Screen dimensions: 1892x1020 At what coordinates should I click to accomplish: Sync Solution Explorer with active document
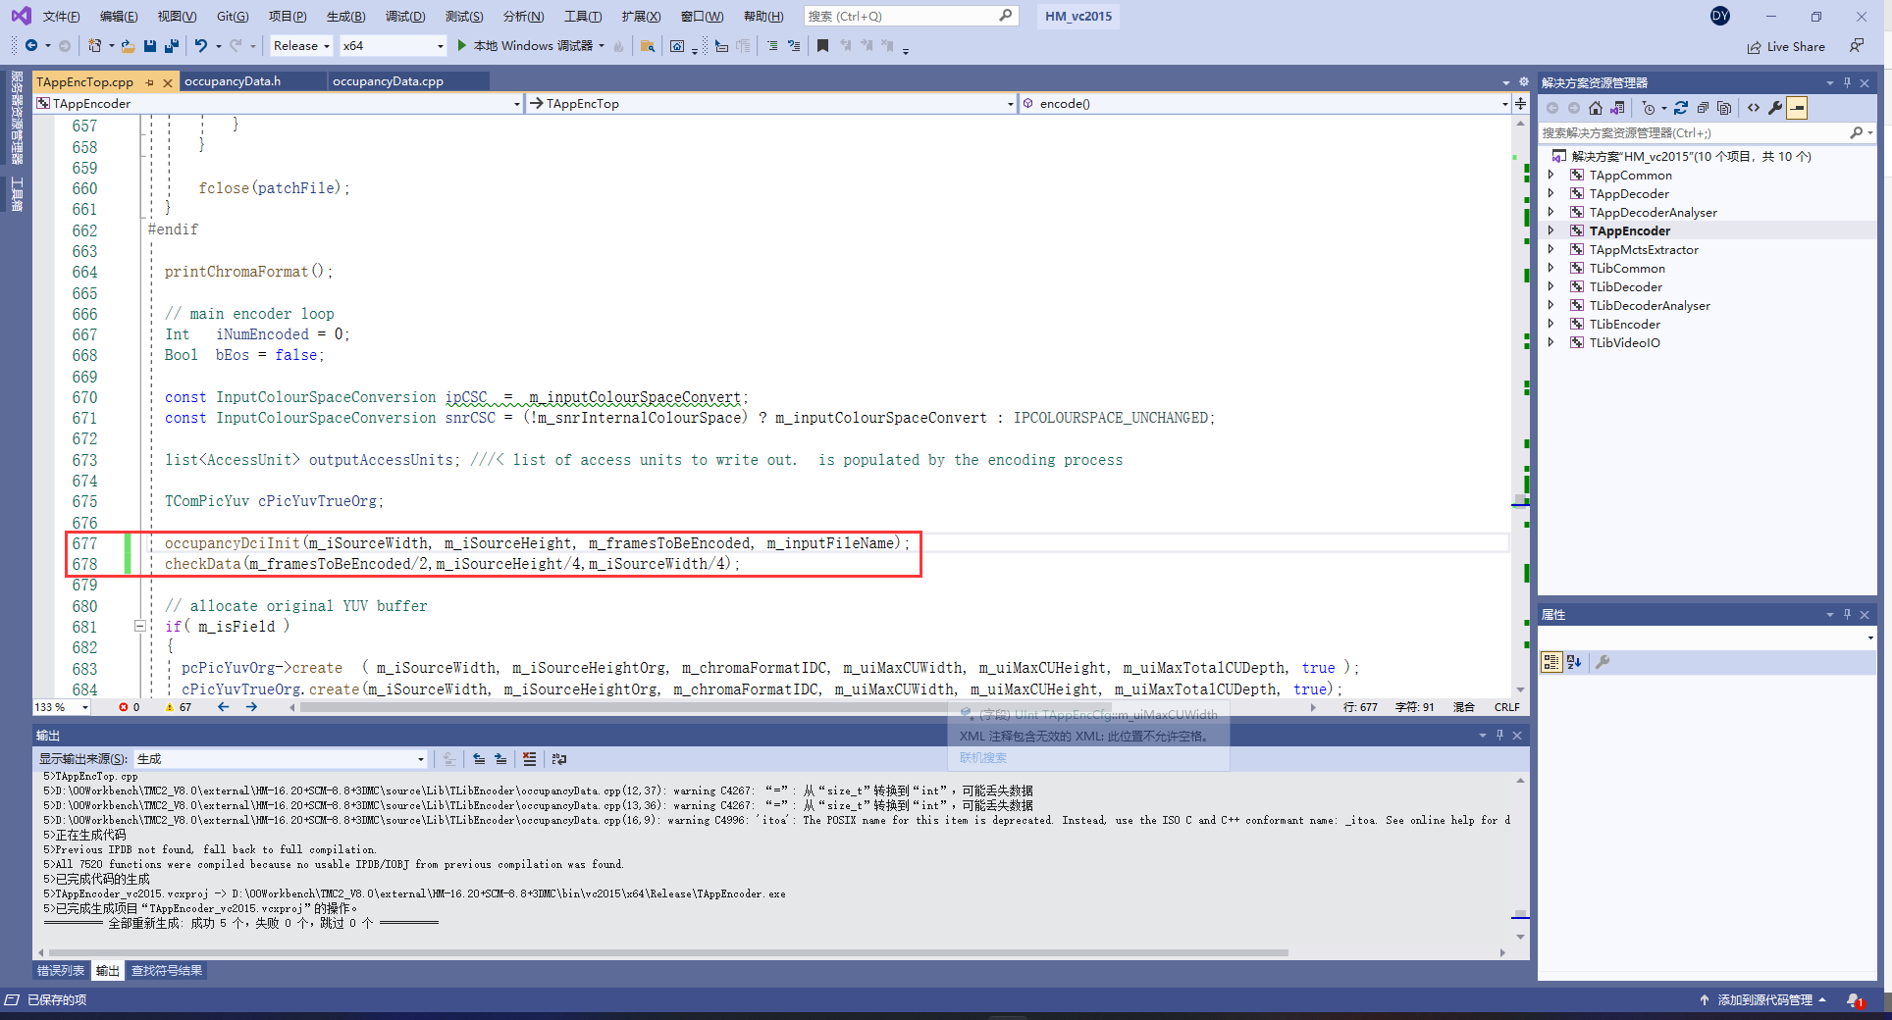(1681, 108)
